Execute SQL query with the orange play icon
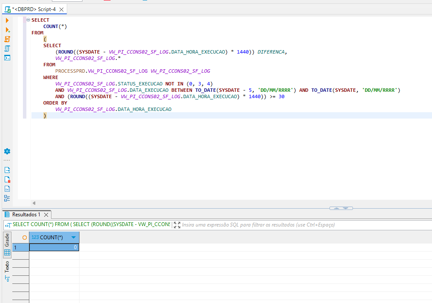Image resolution: width=432 pixels, height=303 pixels. click(7, 20)
